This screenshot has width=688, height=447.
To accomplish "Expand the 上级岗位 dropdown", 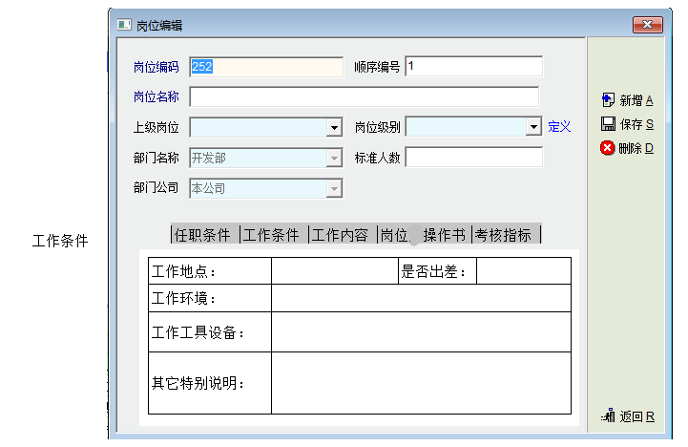I will pyautogui.click(x=334, y=127).
